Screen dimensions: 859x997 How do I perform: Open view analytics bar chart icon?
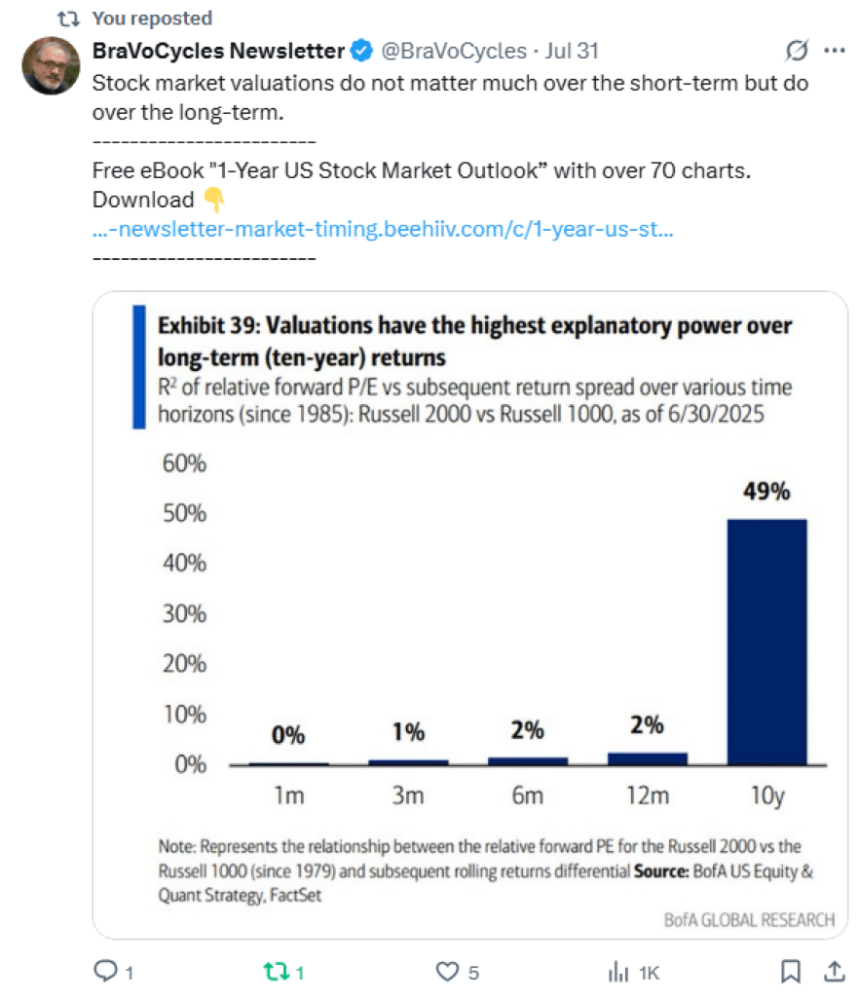[x=618, y=972]
